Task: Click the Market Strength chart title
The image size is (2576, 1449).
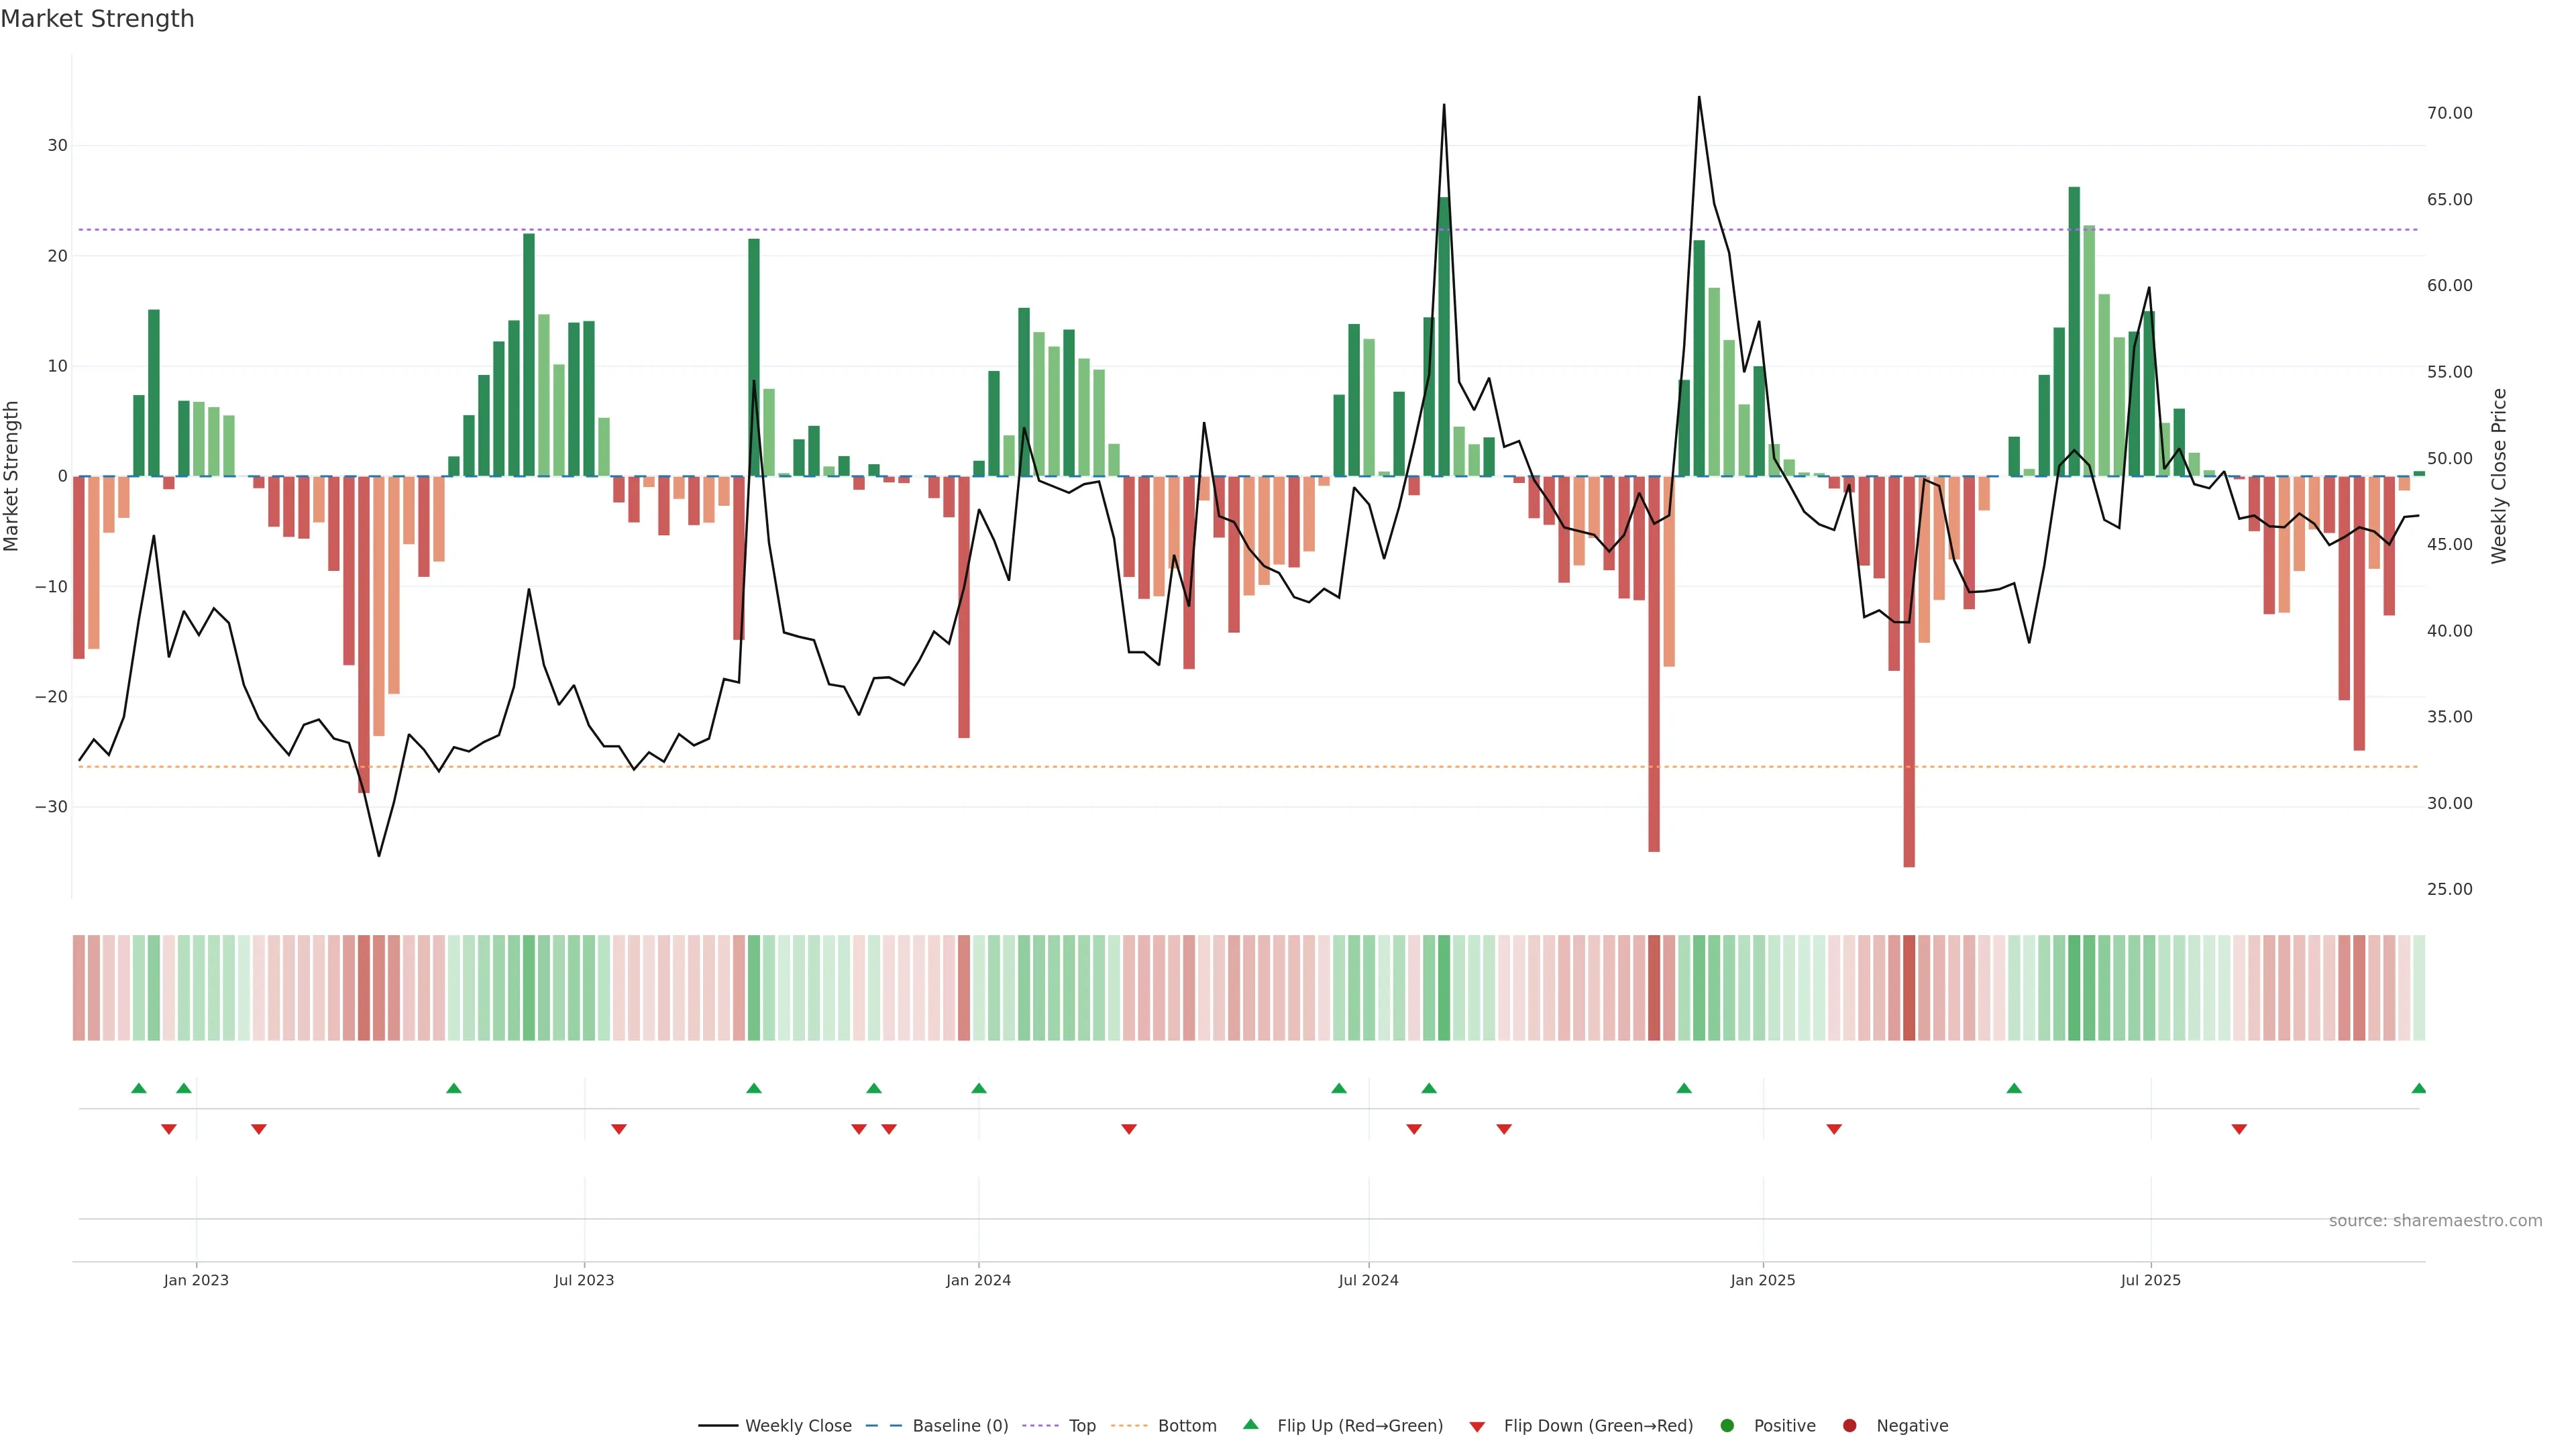Action: point(97,19)
